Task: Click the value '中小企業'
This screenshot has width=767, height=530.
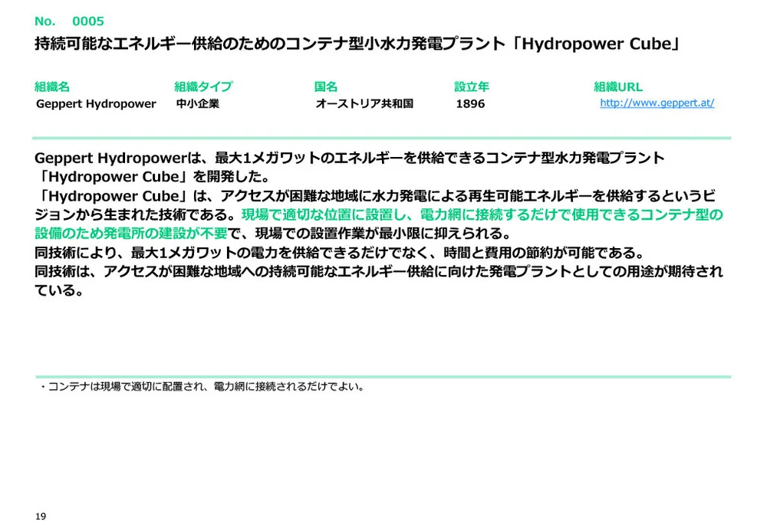Action: pyautogui.click(x=198, y=103)
